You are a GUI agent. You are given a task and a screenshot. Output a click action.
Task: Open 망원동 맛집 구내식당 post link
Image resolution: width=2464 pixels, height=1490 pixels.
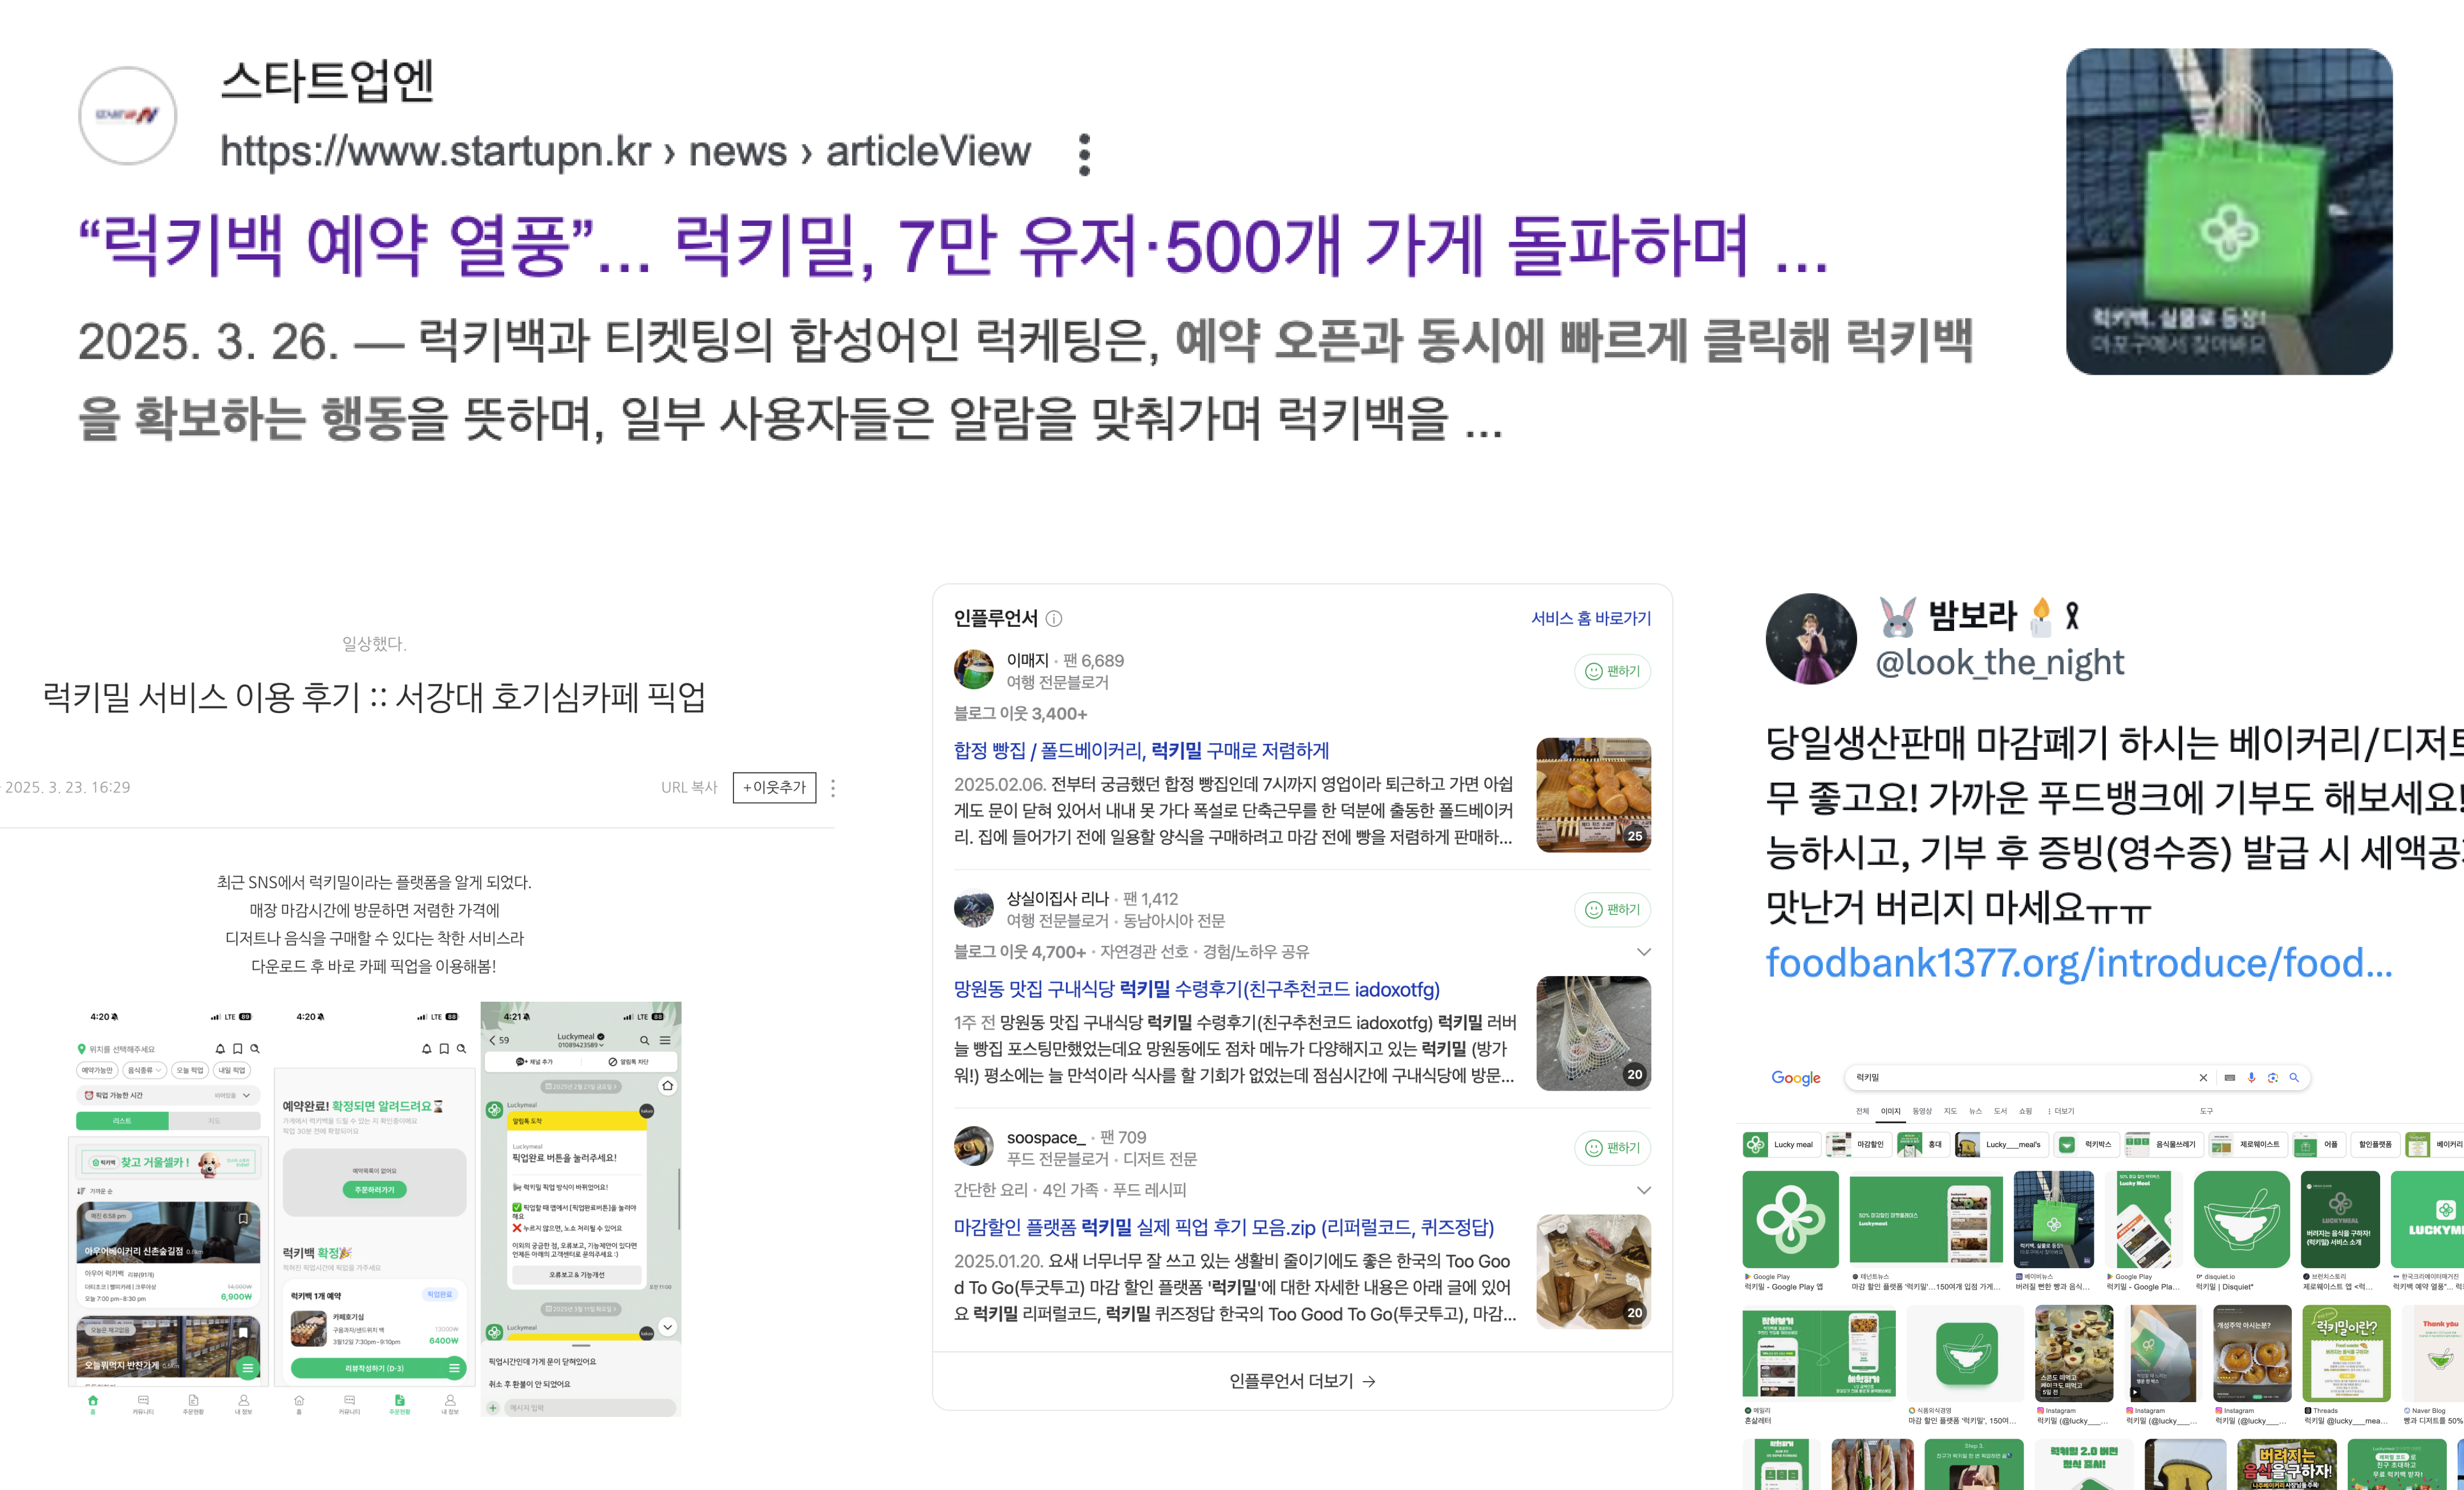tap(1196, 989)
